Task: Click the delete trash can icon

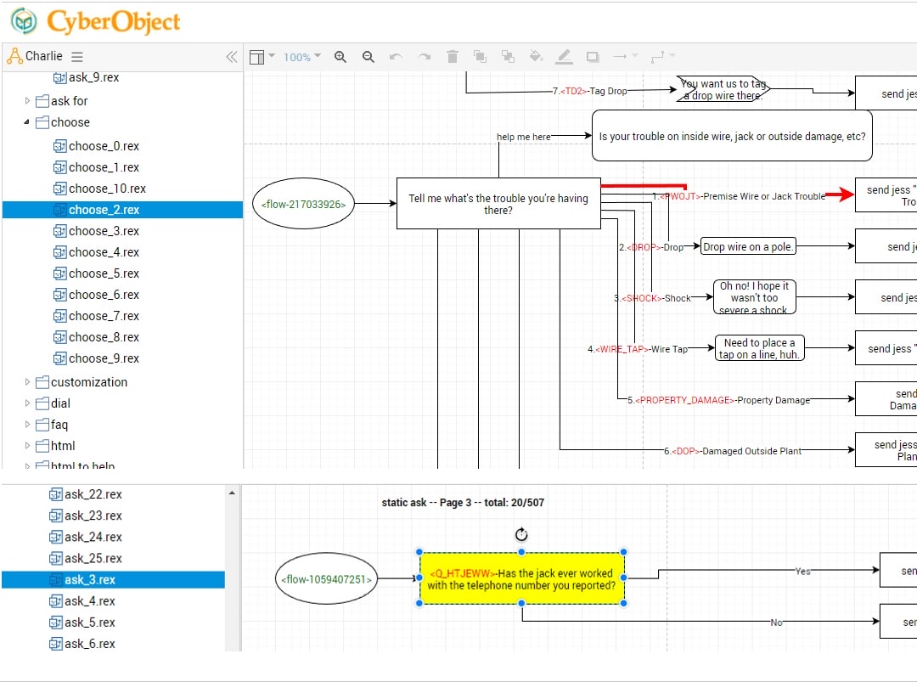Action: (453, 57)
